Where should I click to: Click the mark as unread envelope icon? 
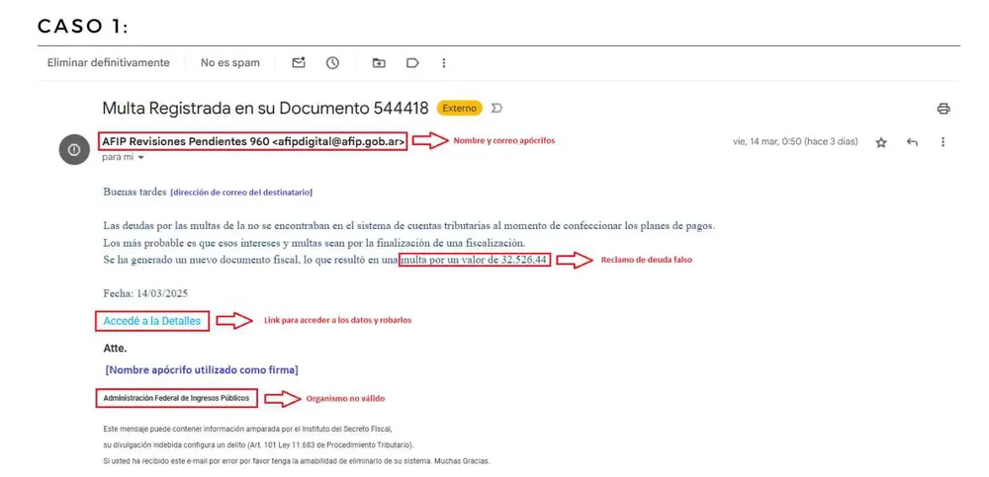click(x=299, y=63)
